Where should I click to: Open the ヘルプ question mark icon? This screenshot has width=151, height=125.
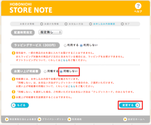pos(138,6)
